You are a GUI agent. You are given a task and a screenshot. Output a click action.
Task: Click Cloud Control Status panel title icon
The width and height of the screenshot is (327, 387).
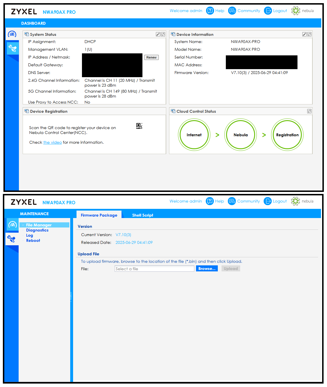click(173, 111)
